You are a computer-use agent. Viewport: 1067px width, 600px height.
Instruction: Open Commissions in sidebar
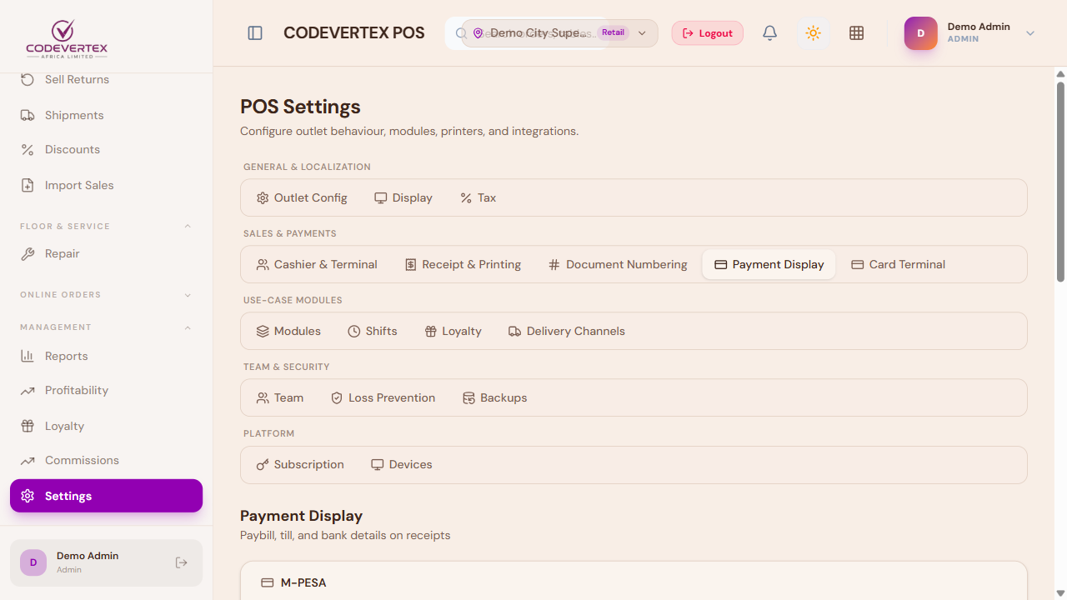106,461
